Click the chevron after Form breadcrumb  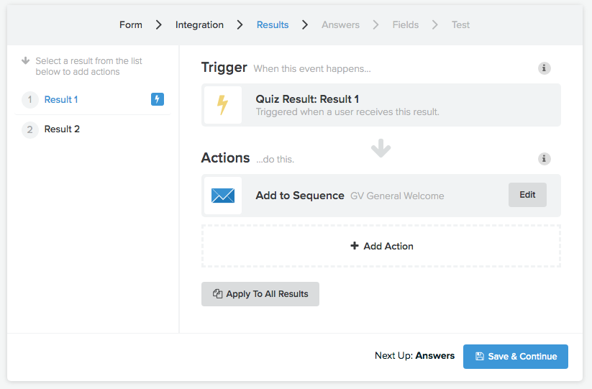[158, 25]
